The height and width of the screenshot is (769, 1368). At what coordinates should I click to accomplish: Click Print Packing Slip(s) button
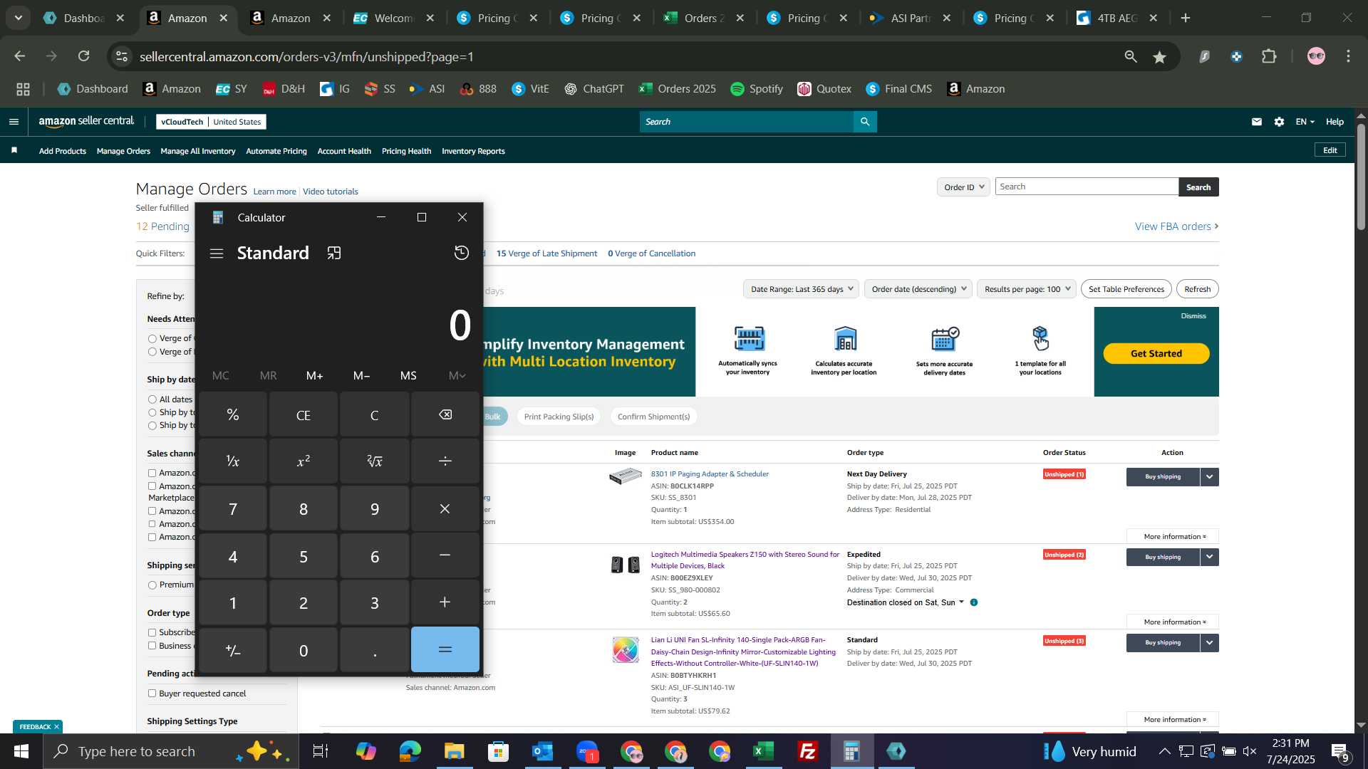(x=559, y=417)
